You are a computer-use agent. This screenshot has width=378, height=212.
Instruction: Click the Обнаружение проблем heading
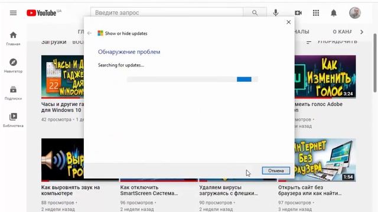pyautogui.click(x=129, y=52)
